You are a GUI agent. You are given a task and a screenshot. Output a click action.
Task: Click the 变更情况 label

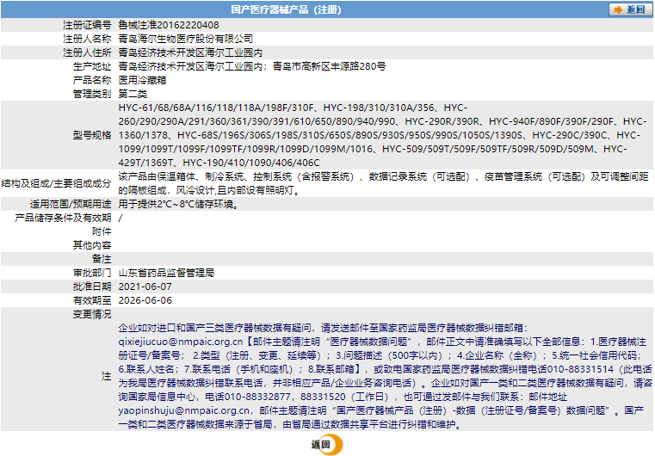92,314
